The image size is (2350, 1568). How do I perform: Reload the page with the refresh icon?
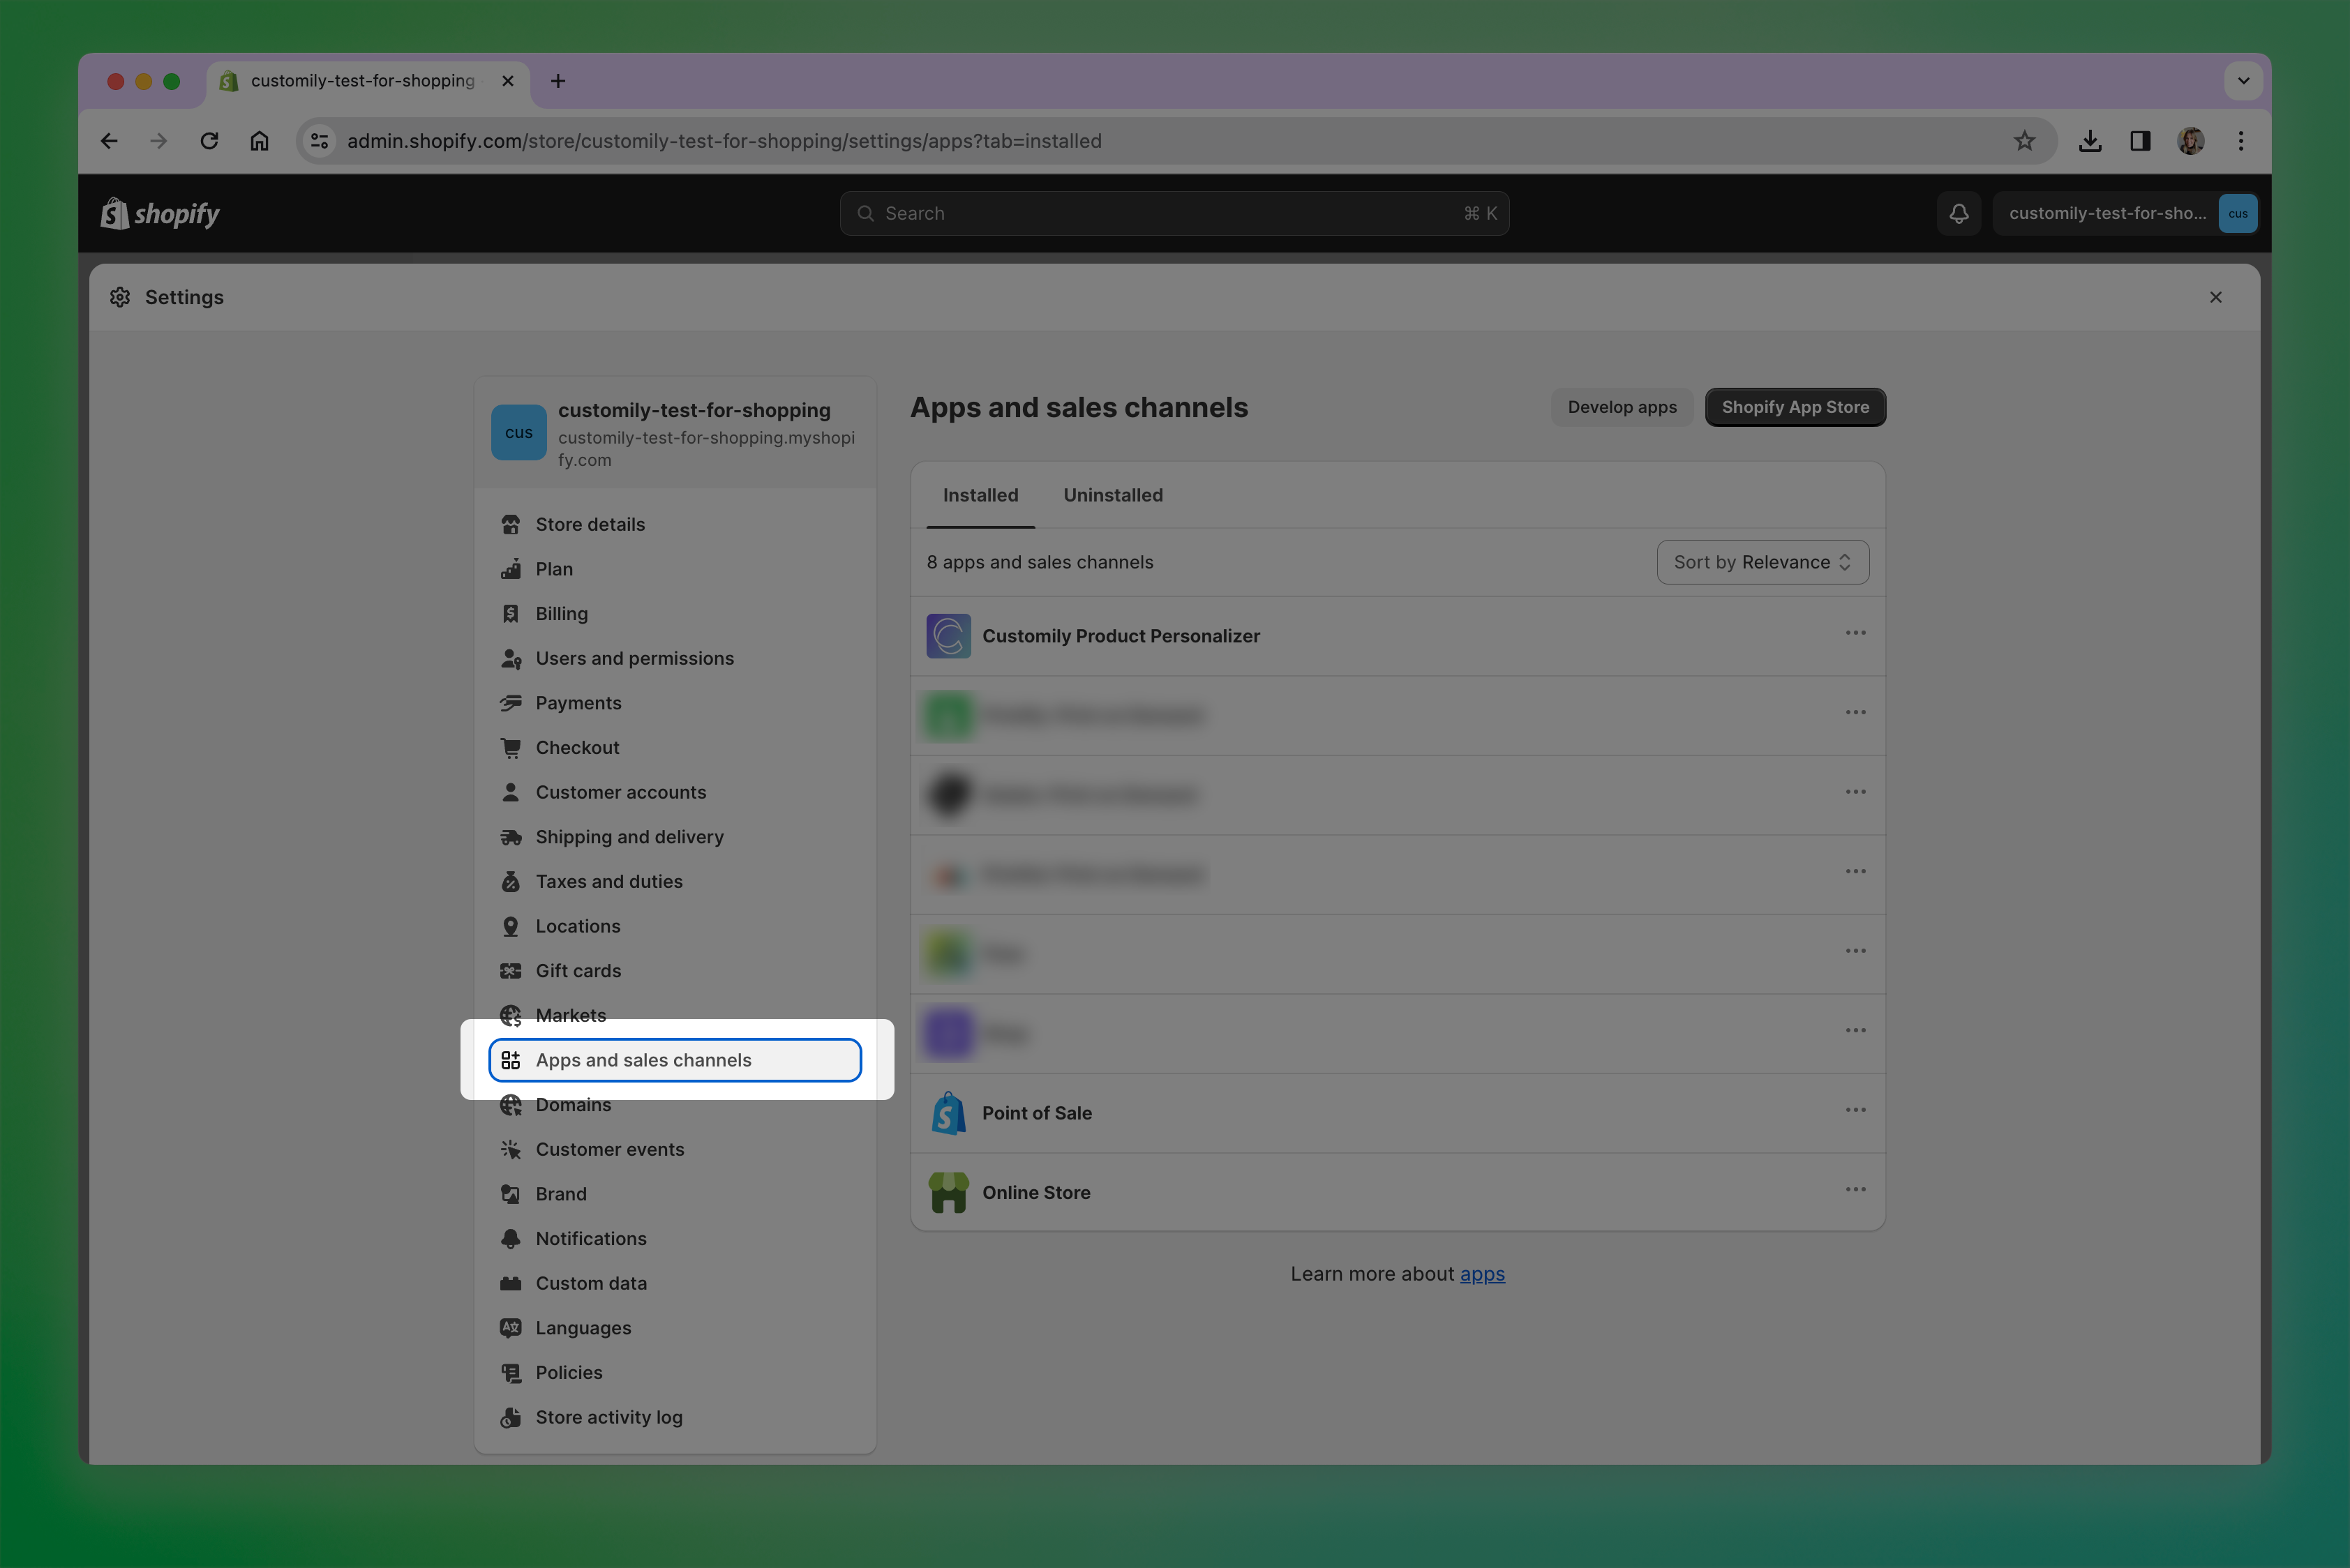(x=209, y=141)
